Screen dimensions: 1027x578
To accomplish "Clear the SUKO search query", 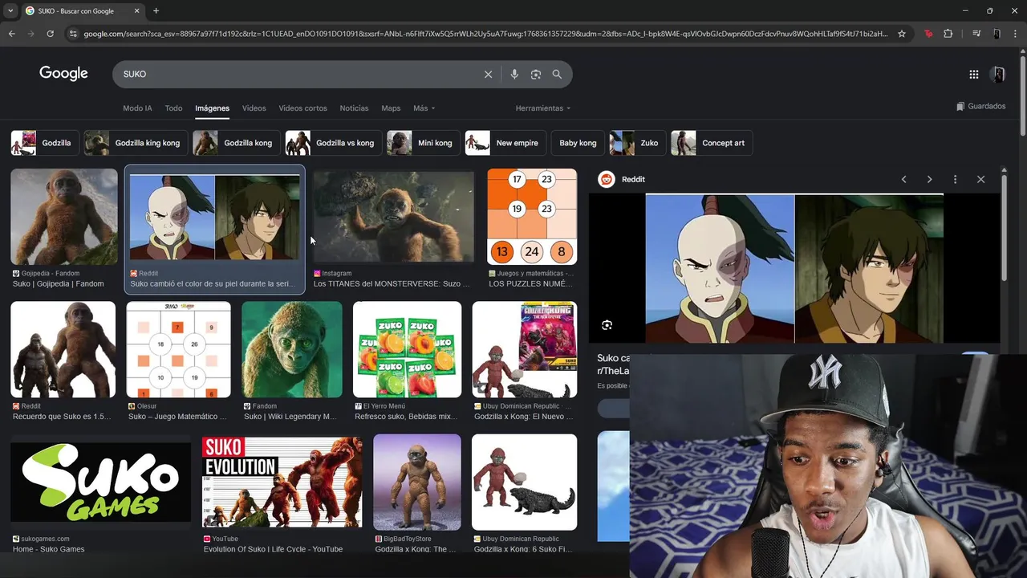I will pyautogui.click(x=488, y=74).
